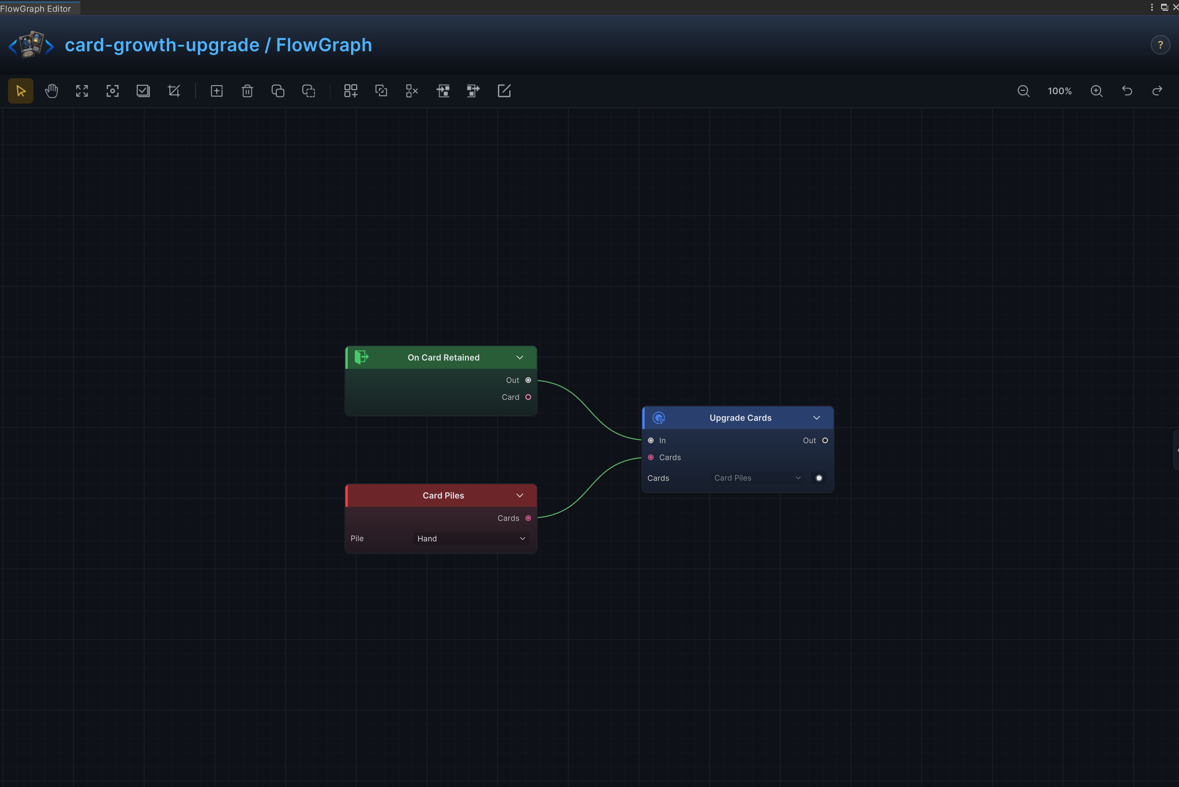This screenshot has width=1179, height=787.
Task: Click the On Card Retained event icon
Action: pyautogui.click(x=361, y=357)
